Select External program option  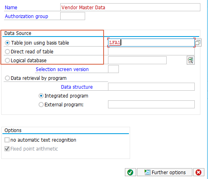tap(41, 105)
